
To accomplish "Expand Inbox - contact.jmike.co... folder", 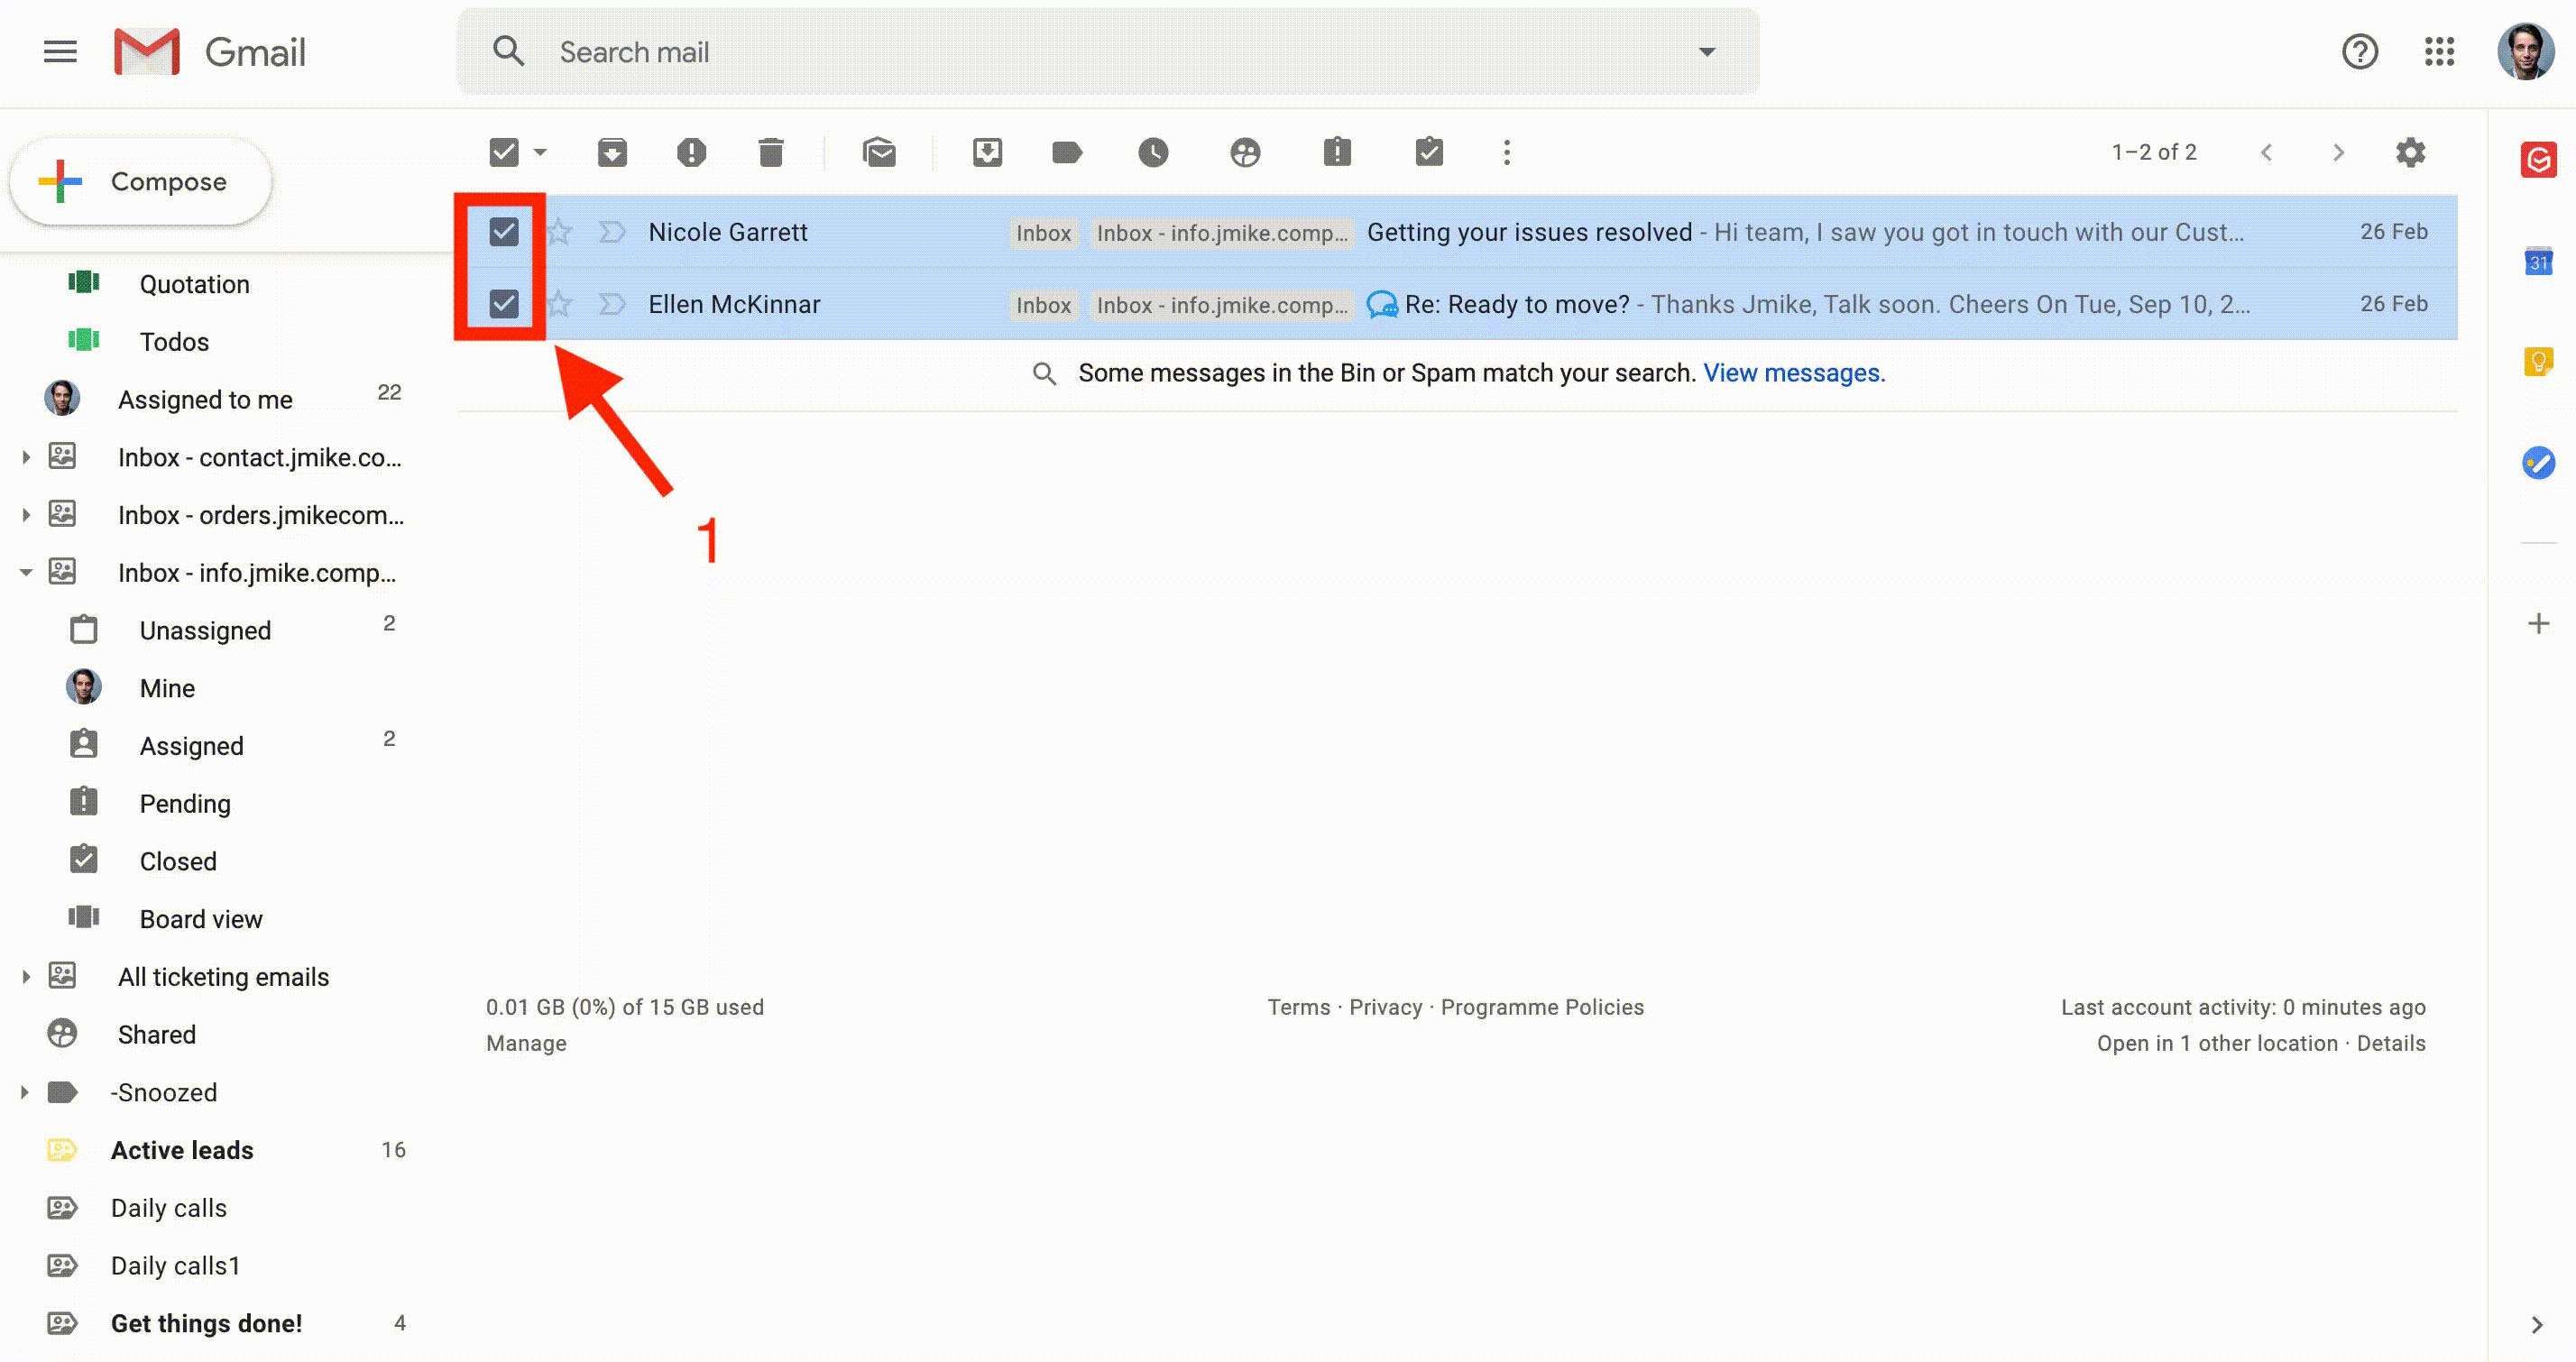I will click(26, 458).
